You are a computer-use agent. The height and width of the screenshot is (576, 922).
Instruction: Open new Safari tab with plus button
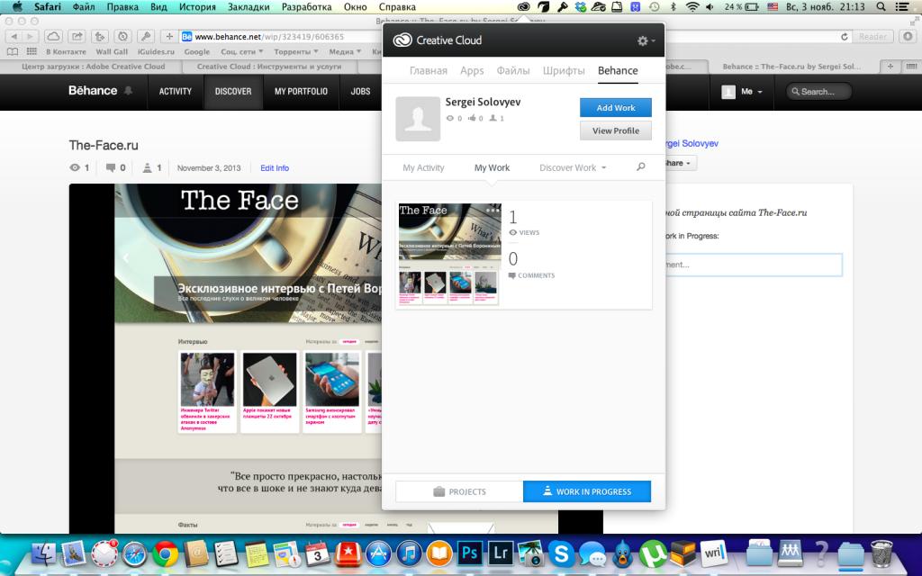click(x=890, y=67)
